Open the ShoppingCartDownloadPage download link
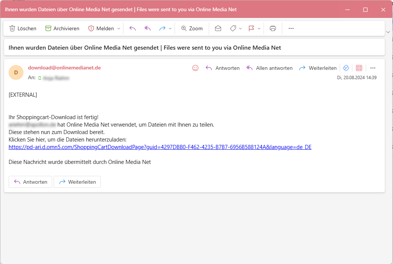This screenshot has width=393, height=264. click(160, 147)
